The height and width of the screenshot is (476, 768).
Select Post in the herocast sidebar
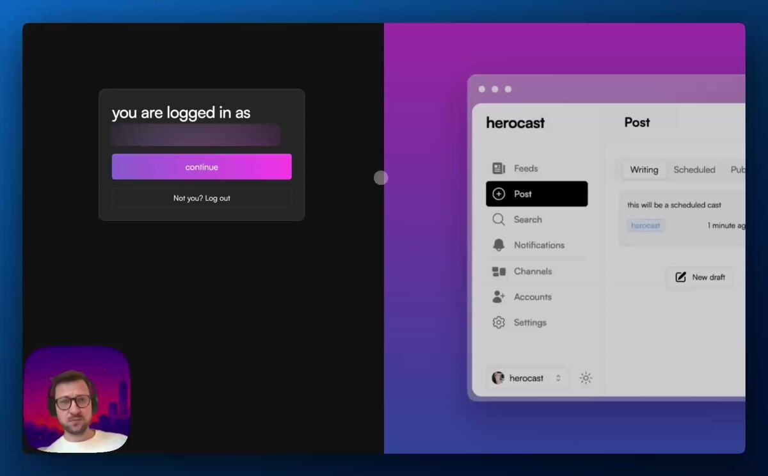[x=537, y=194]
